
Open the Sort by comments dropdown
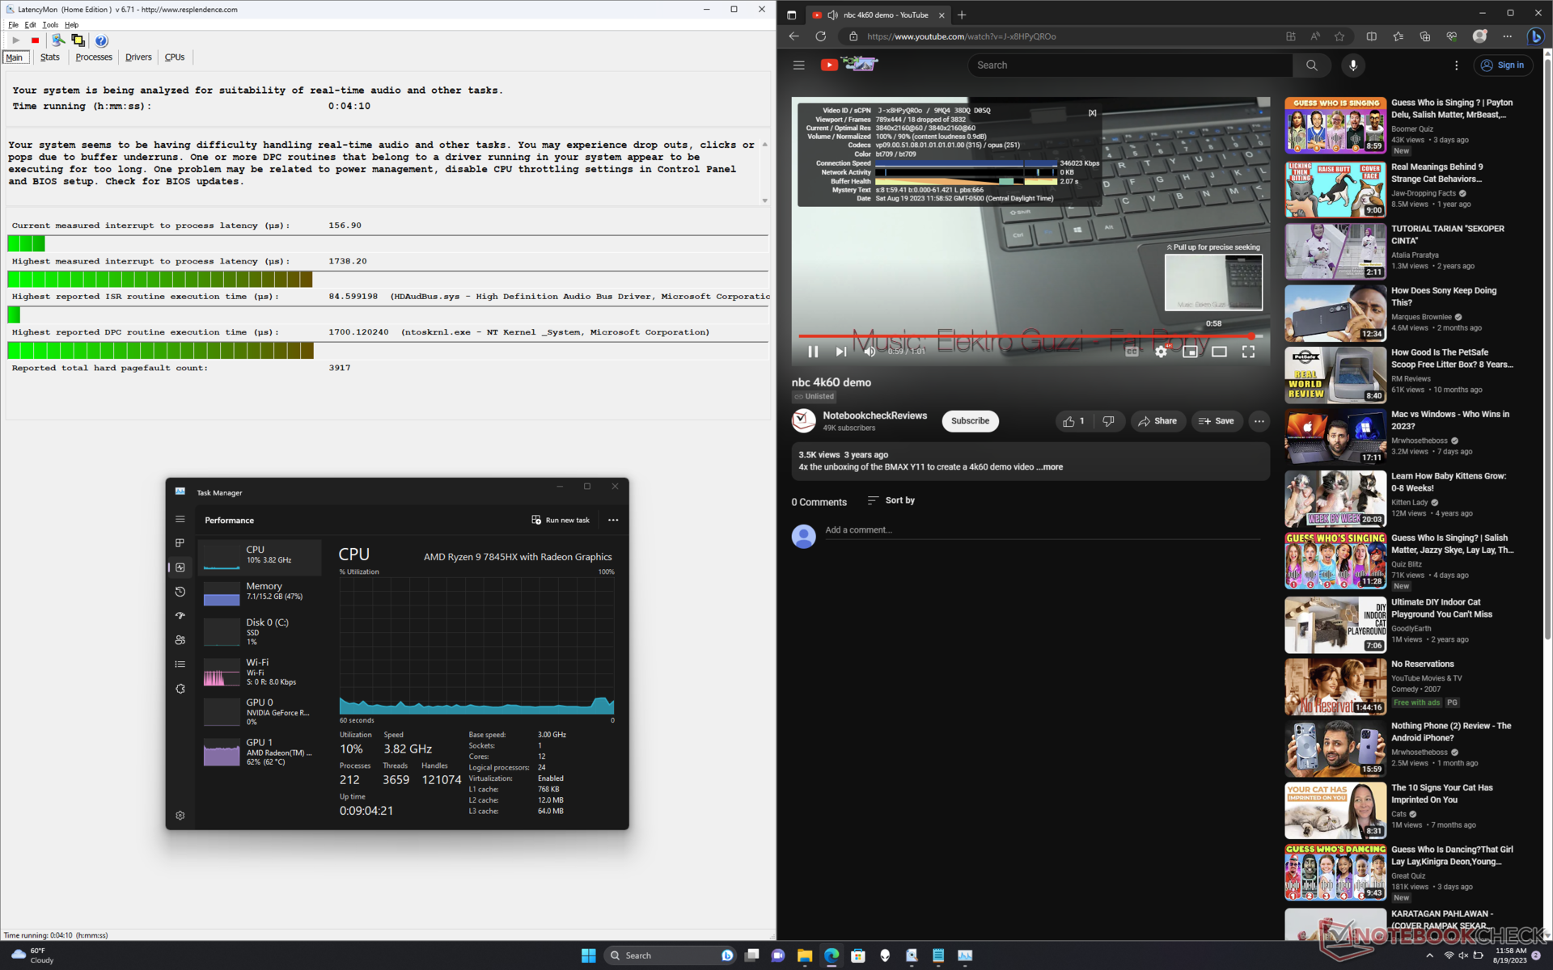coord(891,500)
